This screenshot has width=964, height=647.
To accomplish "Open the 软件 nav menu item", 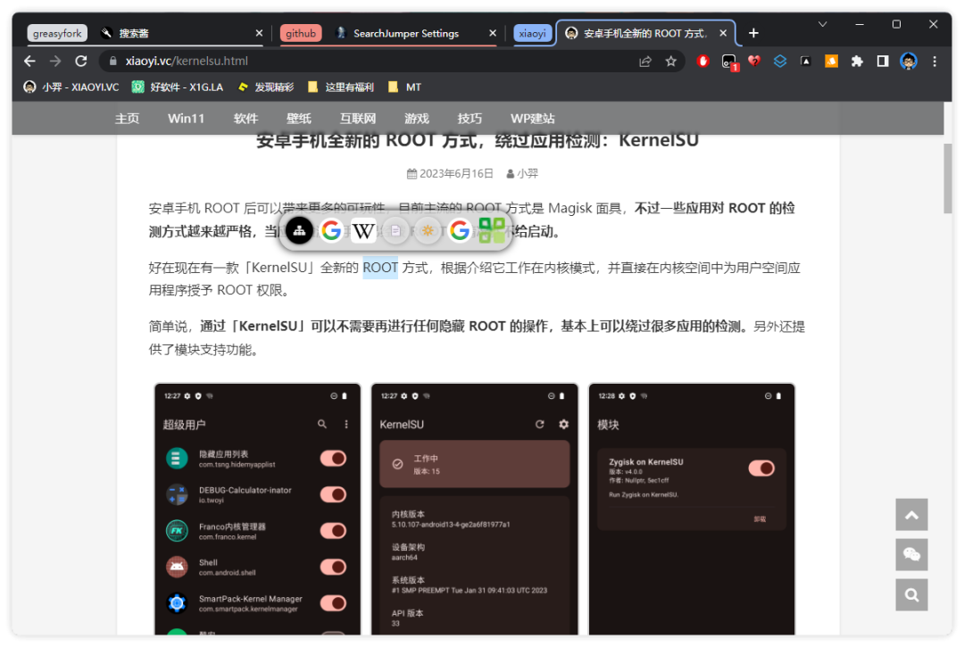I will pos(245,119).
